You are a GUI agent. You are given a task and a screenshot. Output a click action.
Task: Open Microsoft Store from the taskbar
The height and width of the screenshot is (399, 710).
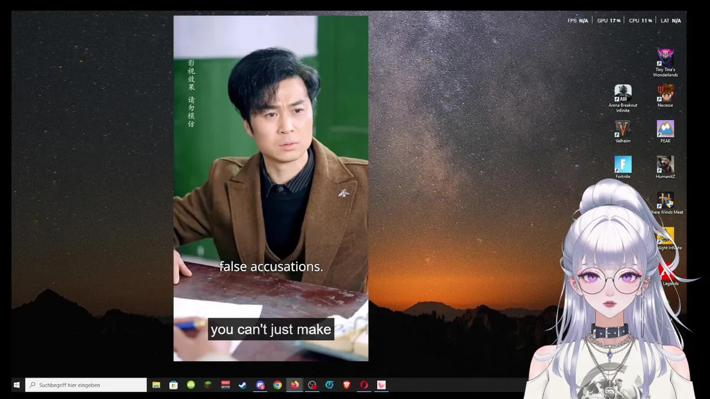tap(174, 385)
